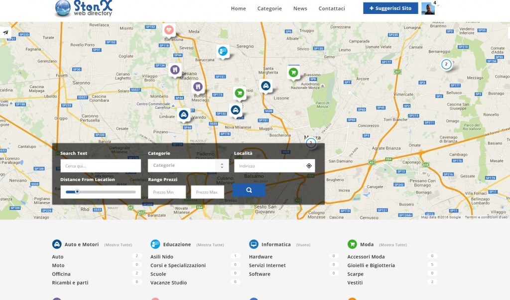This screenshot has height=300, width=510.
Task: Open the Vacanze Studio subcategory
Action: coord(168,283)
